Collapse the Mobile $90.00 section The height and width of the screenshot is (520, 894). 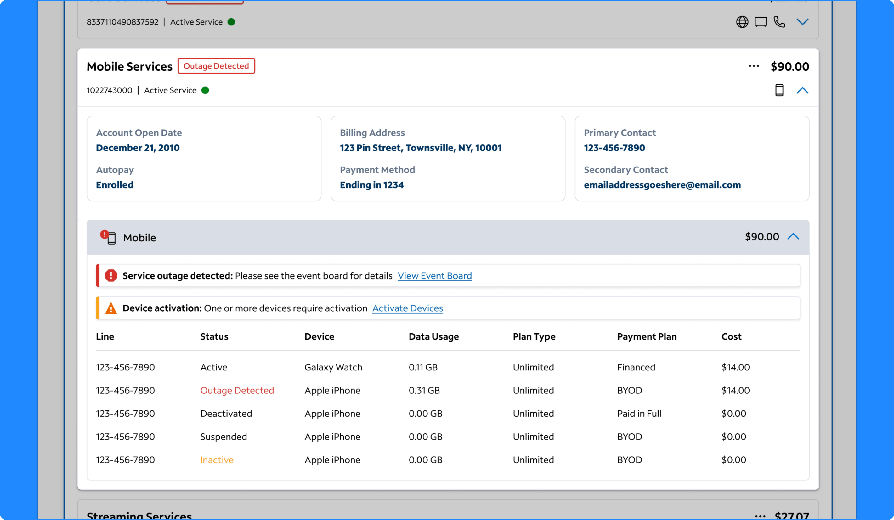pos(793,237)
